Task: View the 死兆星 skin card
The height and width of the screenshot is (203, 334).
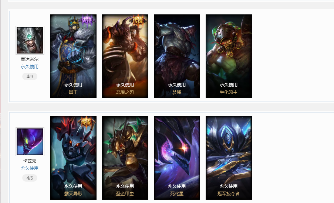Action: point(177,158)
